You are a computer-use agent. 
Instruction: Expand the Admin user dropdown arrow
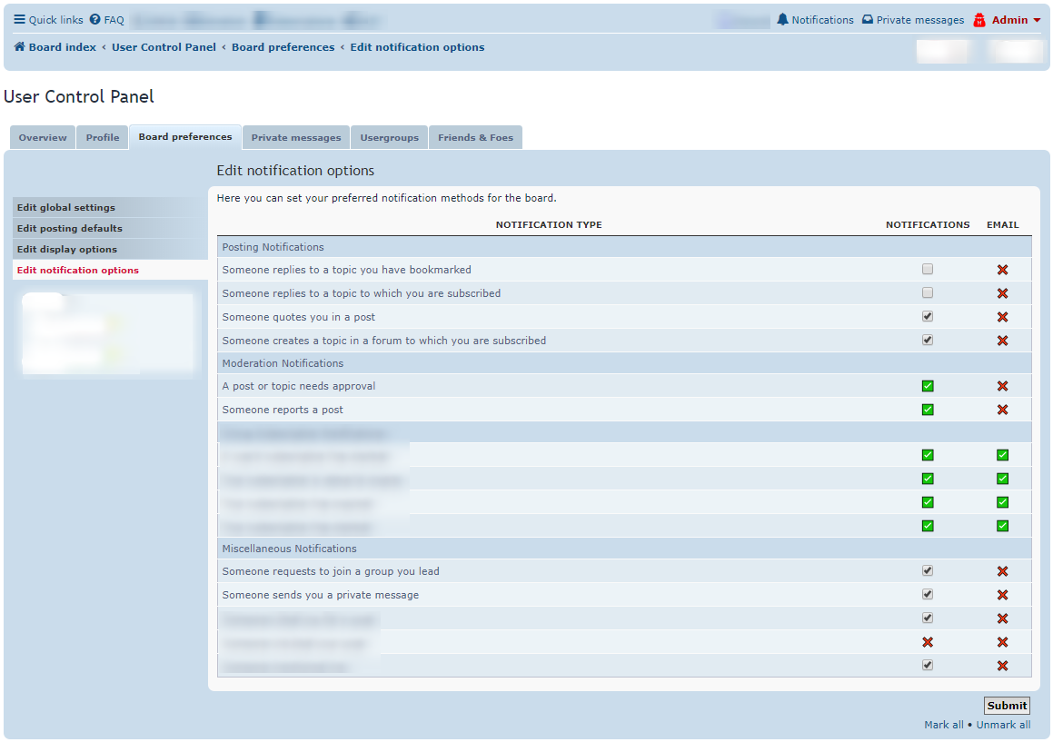[x=1037, y=20]
